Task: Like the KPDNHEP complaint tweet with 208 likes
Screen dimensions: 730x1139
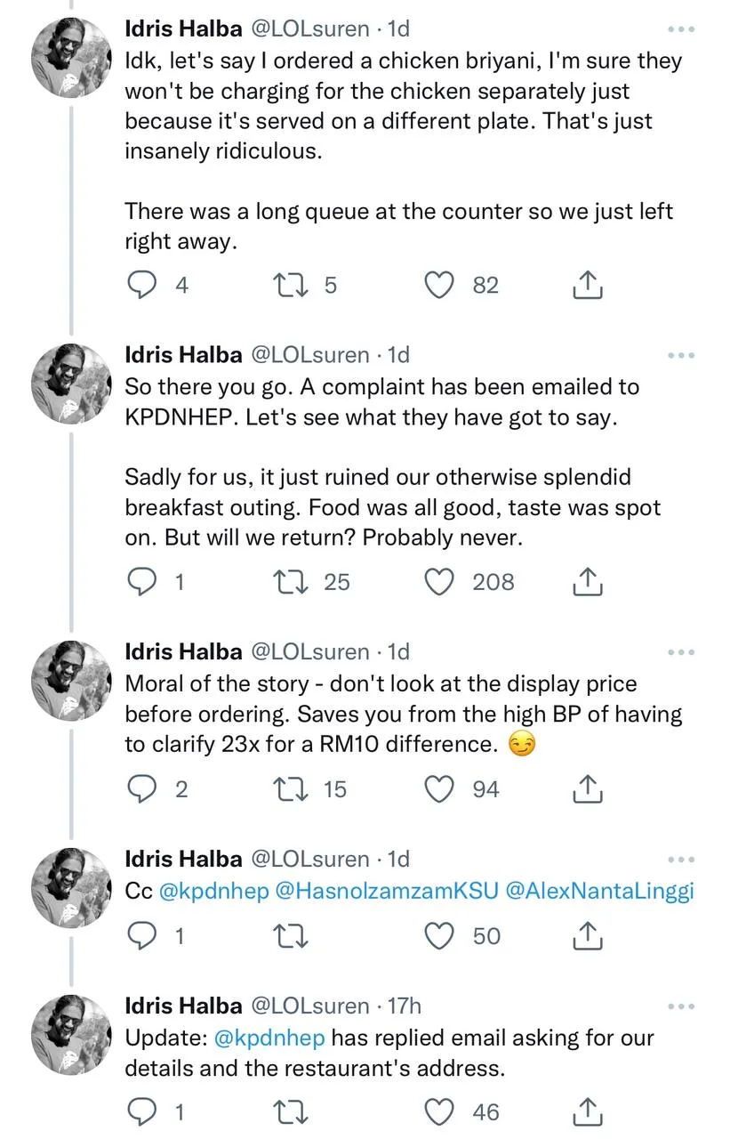Action: pyautogui.click(x=438, y=582)
